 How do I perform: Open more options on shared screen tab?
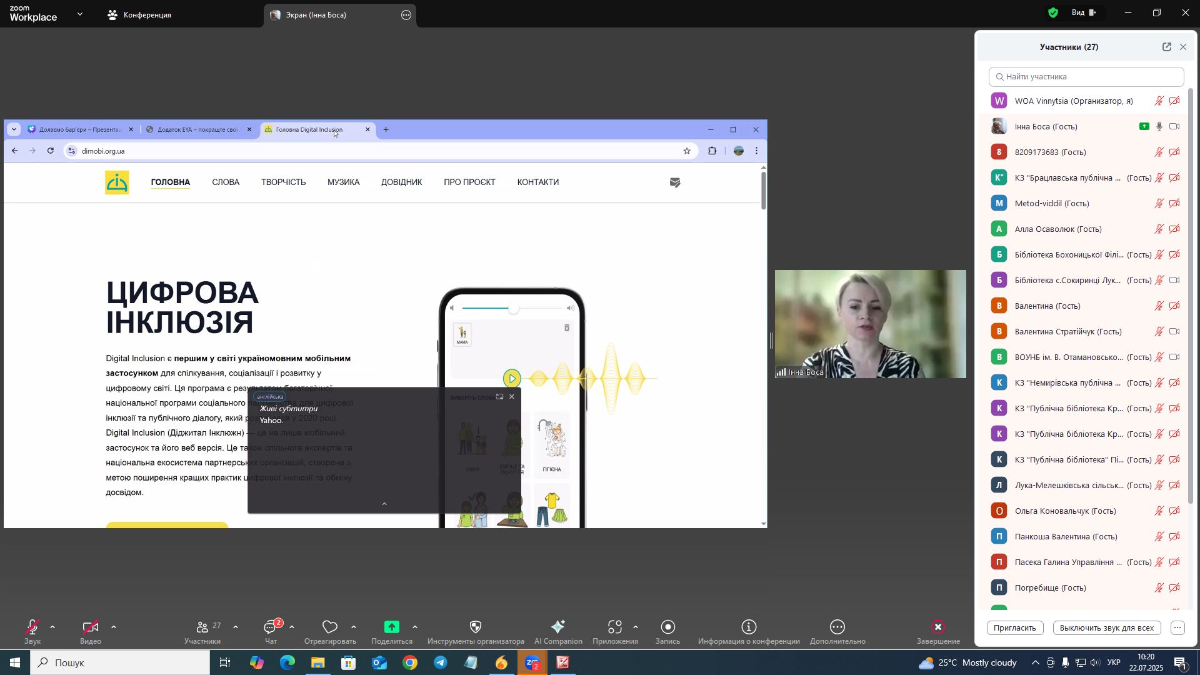[406, 15]
